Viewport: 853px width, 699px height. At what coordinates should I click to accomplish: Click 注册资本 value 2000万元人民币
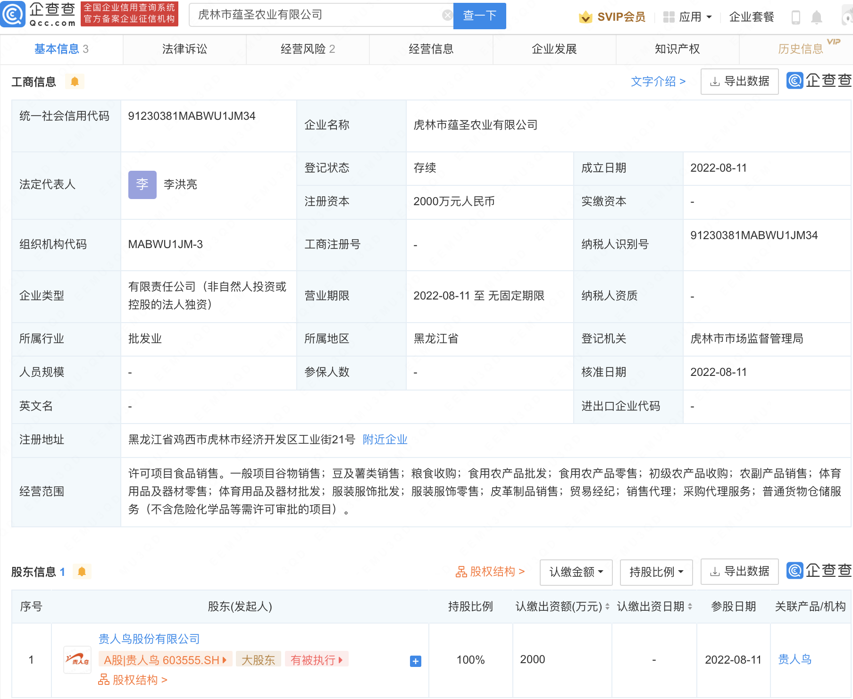pos(454,201)
